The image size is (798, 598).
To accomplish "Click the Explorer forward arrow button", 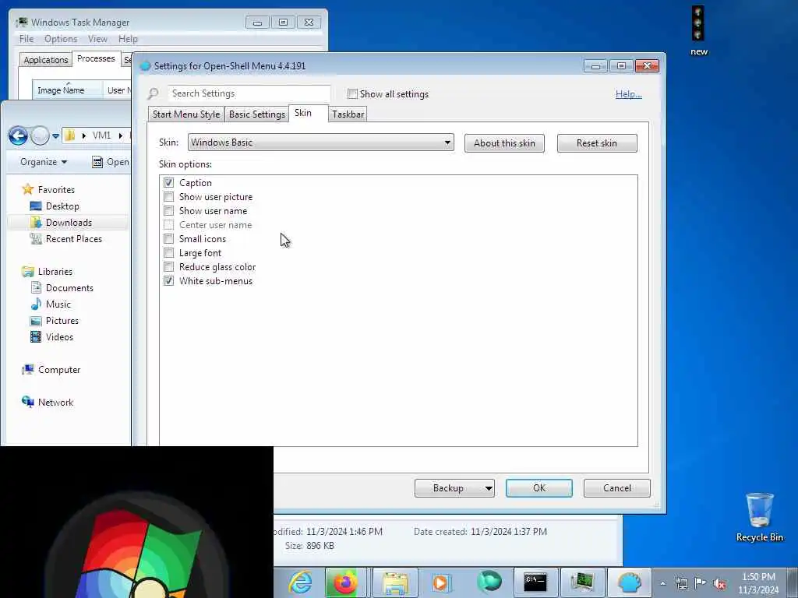I will (x=40, y=135).
